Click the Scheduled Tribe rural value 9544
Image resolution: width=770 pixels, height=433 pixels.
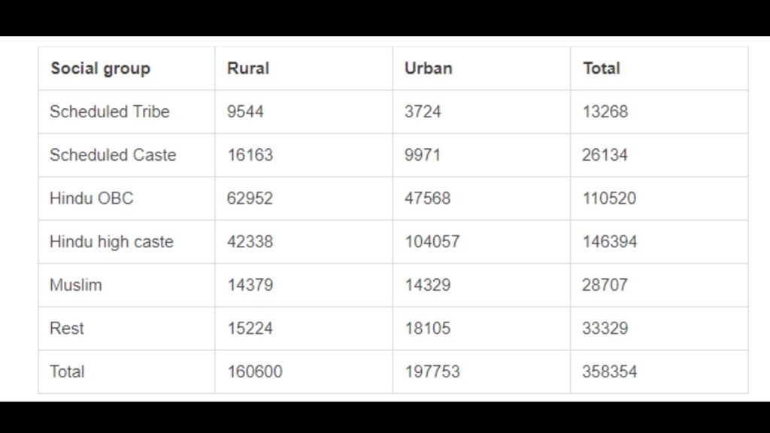click(x=245, y=112)
